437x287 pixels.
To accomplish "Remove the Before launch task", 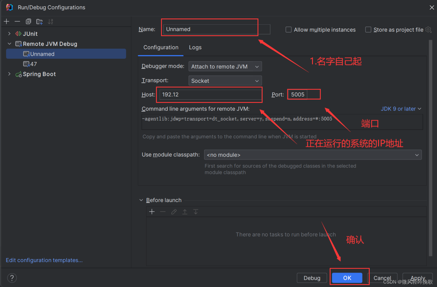I will point(163,212).
